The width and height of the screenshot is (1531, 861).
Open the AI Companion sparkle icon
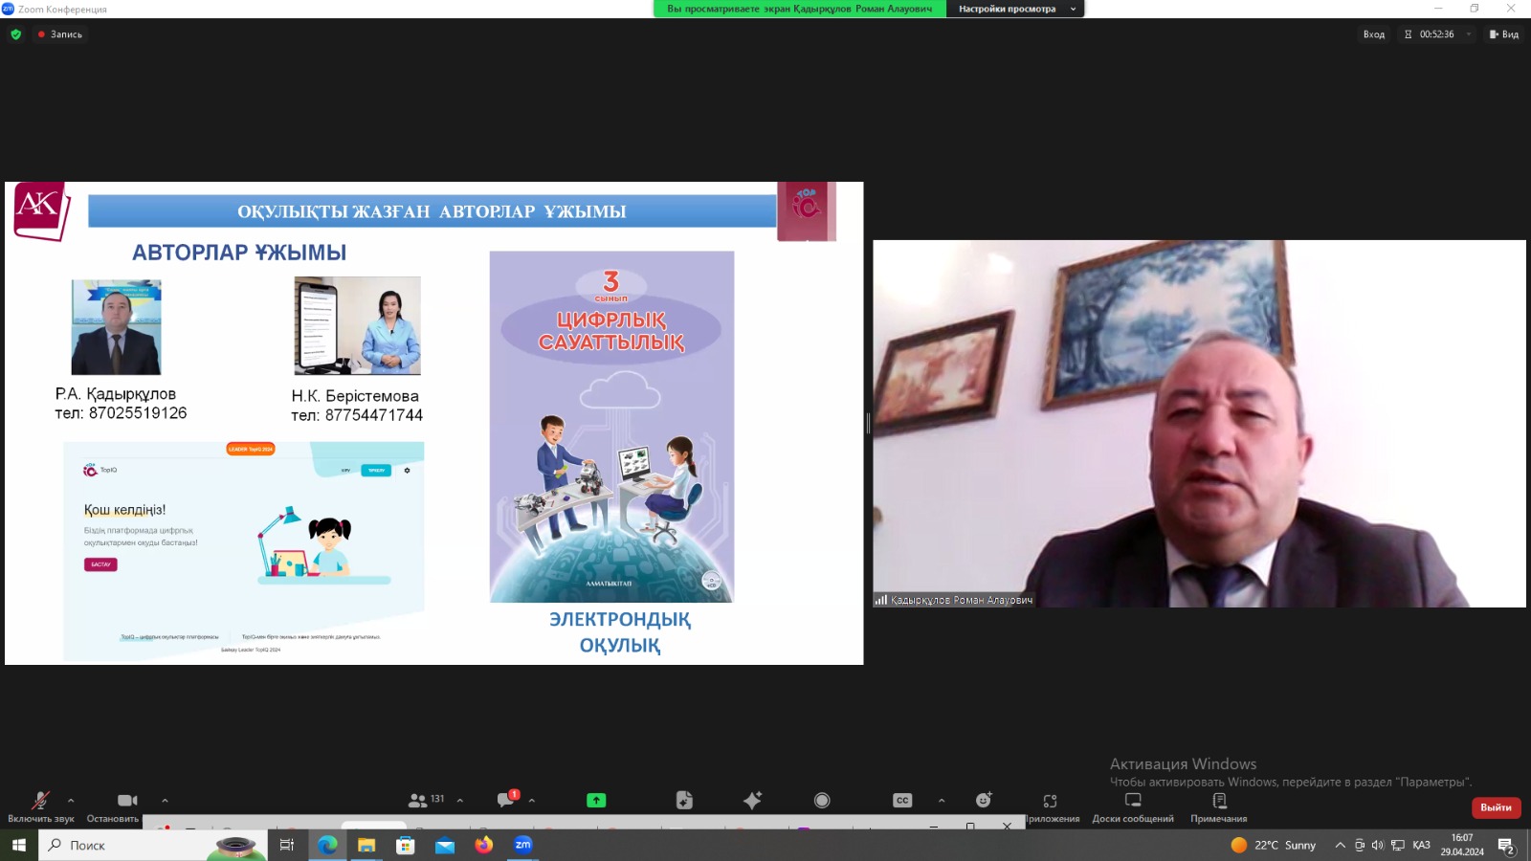753,801
